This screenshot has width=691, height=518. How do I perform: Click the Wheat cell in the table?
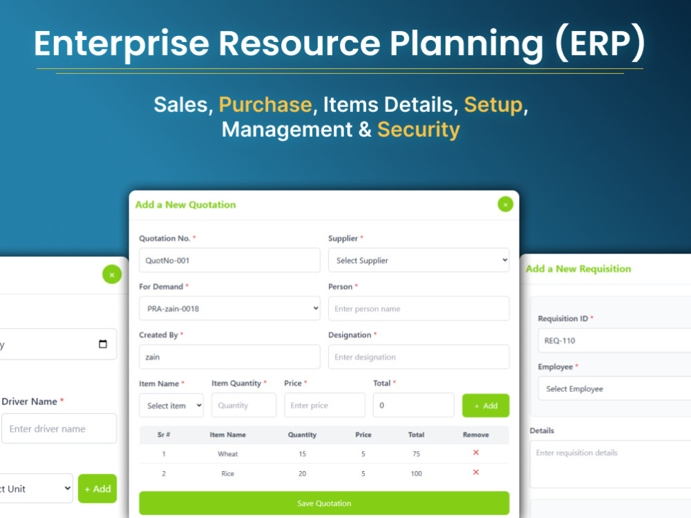227,454
